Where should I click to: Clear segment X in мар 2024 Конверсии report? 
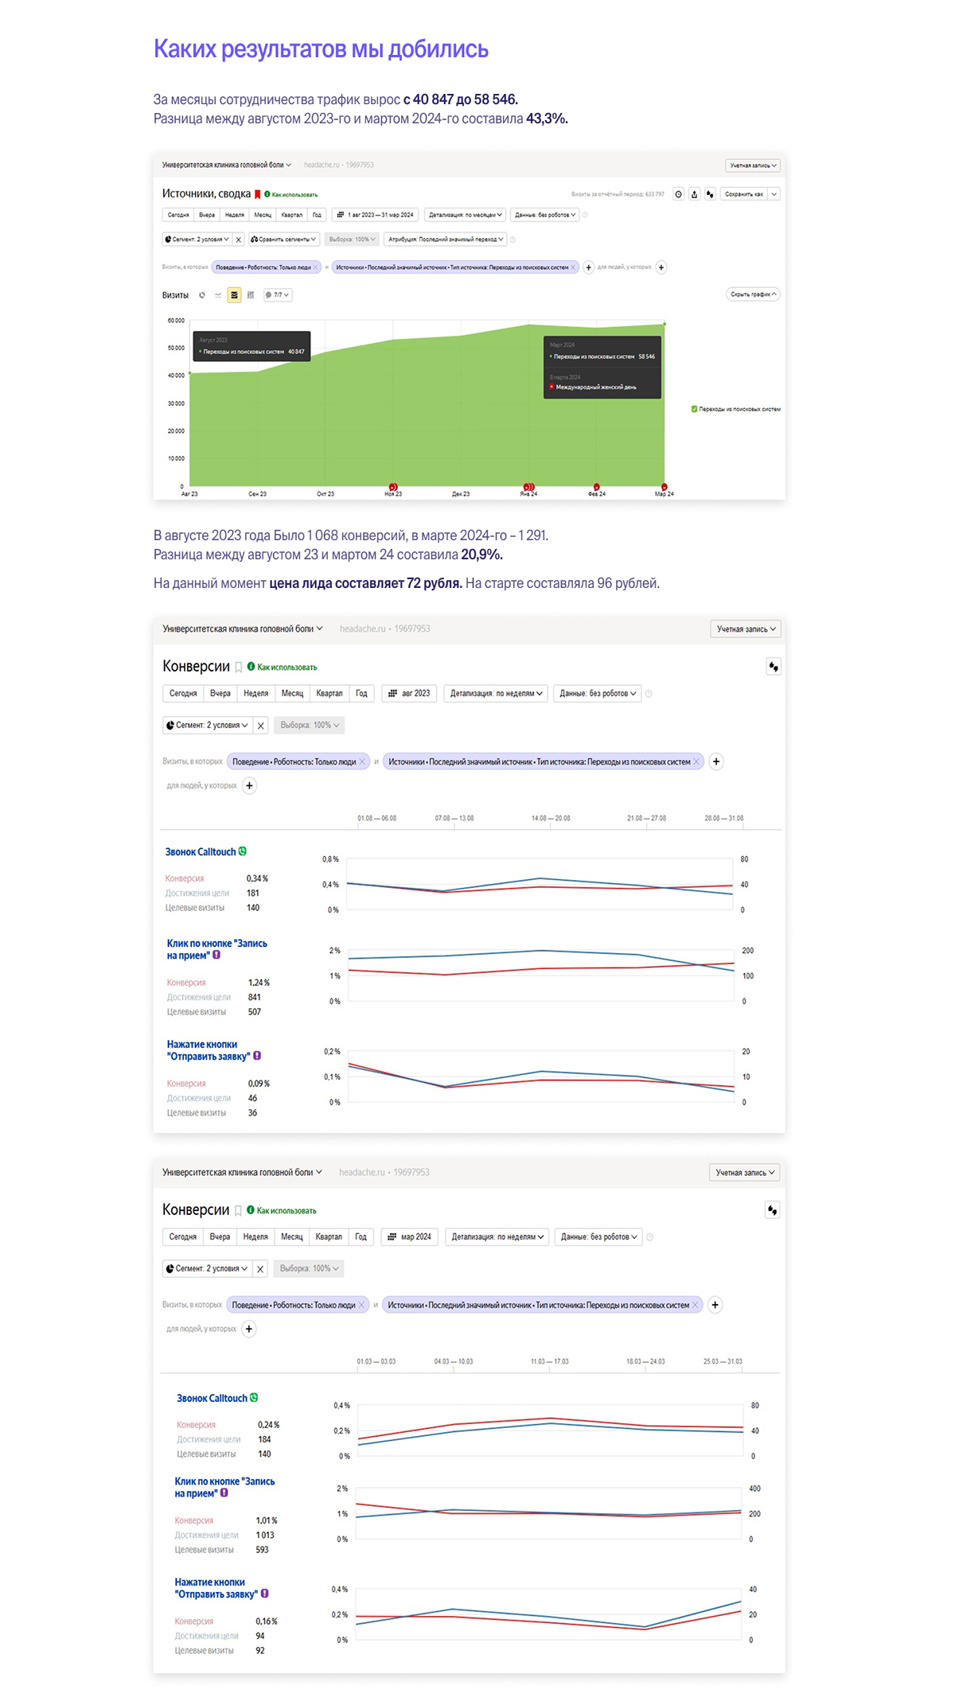(259, 1269)
